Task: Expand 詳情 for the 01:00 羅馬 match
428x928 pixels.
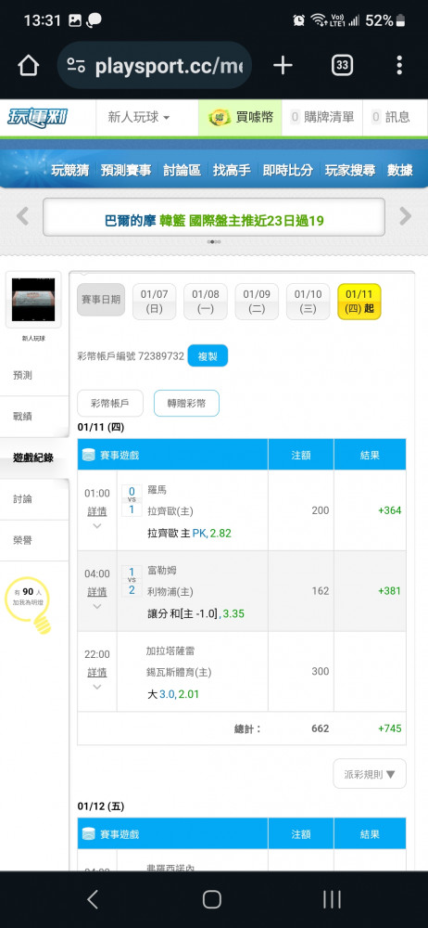Action: 97,510
